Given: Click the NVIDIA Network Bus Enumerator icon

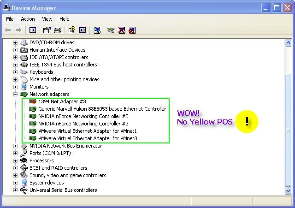Looking at the screenshot, I should coord(24,146).
